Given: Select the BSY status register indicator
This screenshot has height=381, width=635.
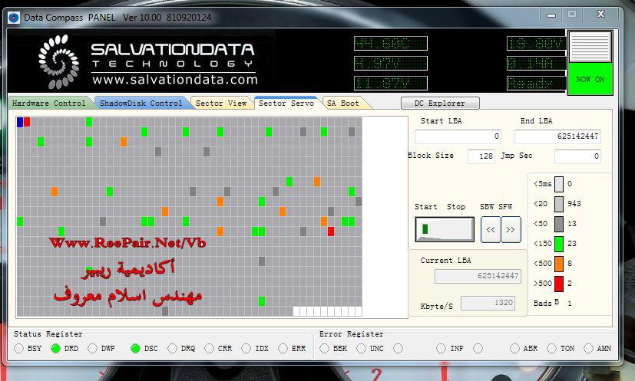Looking at the screenshot, I should point(19,349).
